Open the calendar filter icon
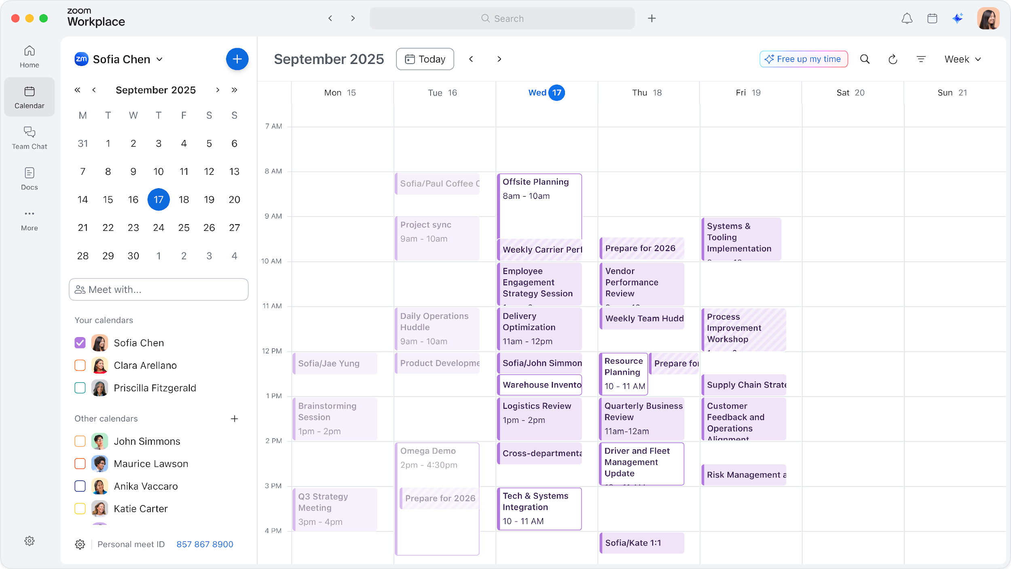The image size is (1011, 569). tap(921, 59)
